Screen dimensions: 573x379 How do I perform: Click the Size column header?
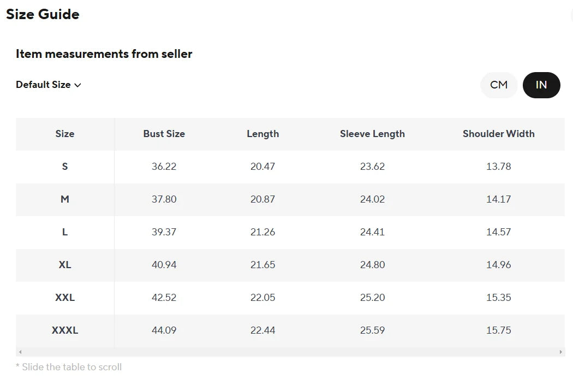click(65, 134)
